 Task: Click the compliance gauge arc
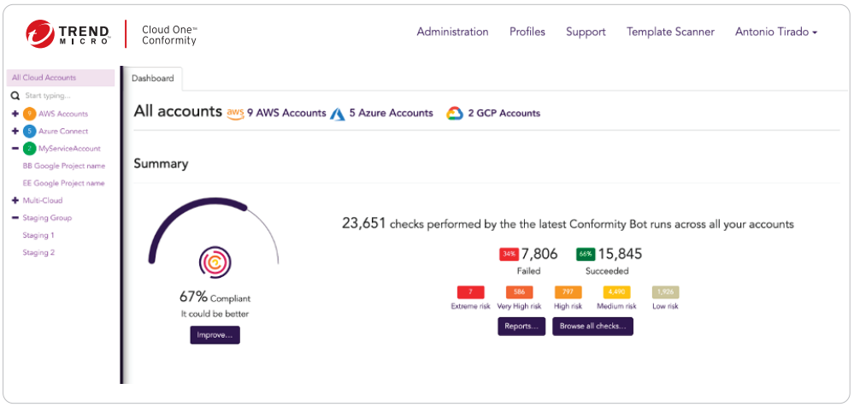pyautogui.click(x=214, y=232)
